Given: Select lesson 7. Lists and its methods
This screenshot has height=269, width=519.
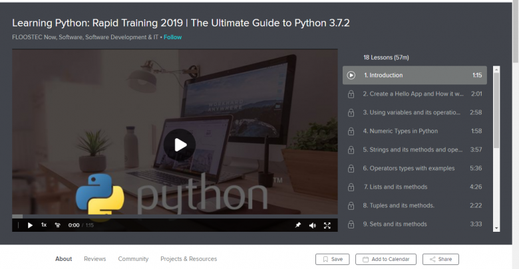Looking at the screenshot, I should (x=415, y=187).
